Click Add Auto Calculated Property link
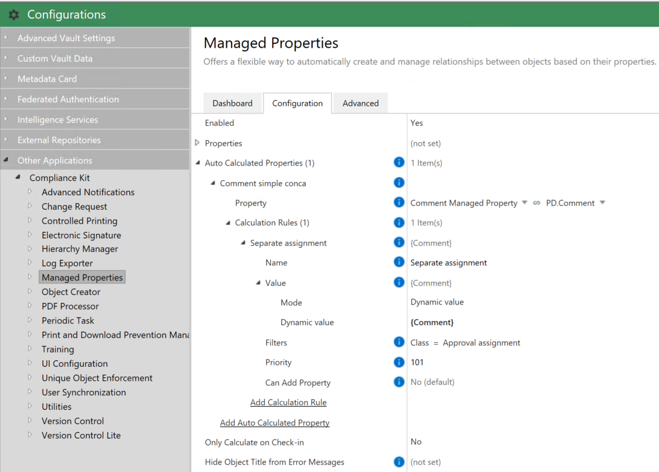The width and height of the screenshot is (659, 472). tap(274, 422)
